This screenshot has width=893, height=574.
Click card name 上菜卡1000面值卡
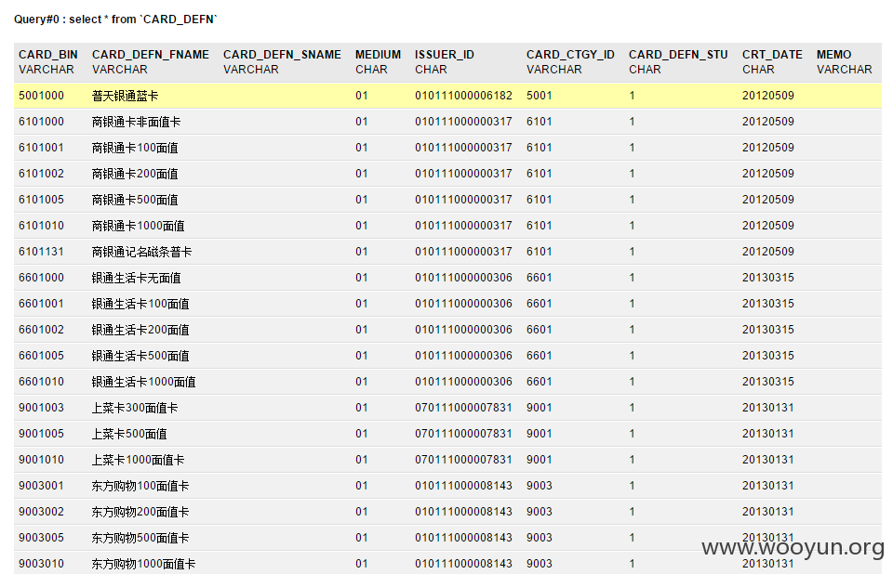click(x=139, y=460)
